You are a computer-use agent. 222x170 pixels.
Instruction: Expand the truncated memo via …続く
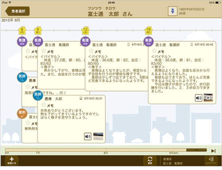pos(61,93)
